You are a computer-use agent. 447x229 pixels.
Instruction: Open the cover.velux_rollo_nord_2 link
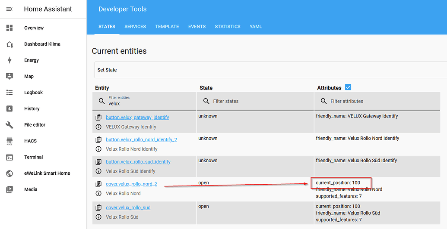pos(131,184)
